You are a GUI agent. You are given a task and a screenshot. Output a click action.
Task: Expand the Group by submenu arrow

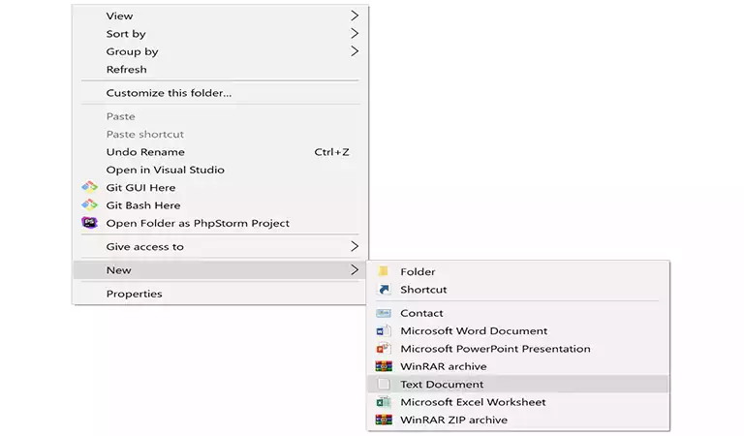tap(355, 51)
